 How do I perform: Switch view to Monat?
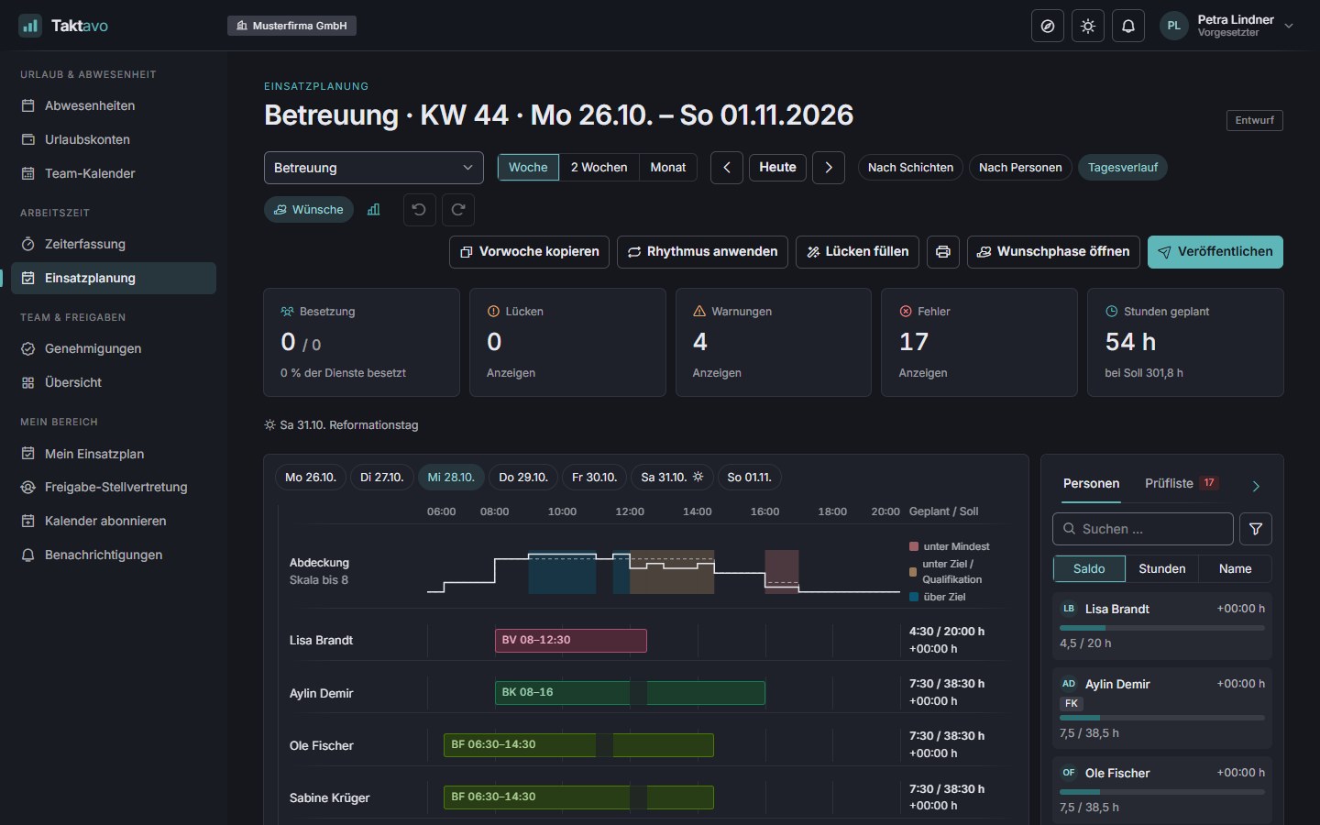point(668,168)
